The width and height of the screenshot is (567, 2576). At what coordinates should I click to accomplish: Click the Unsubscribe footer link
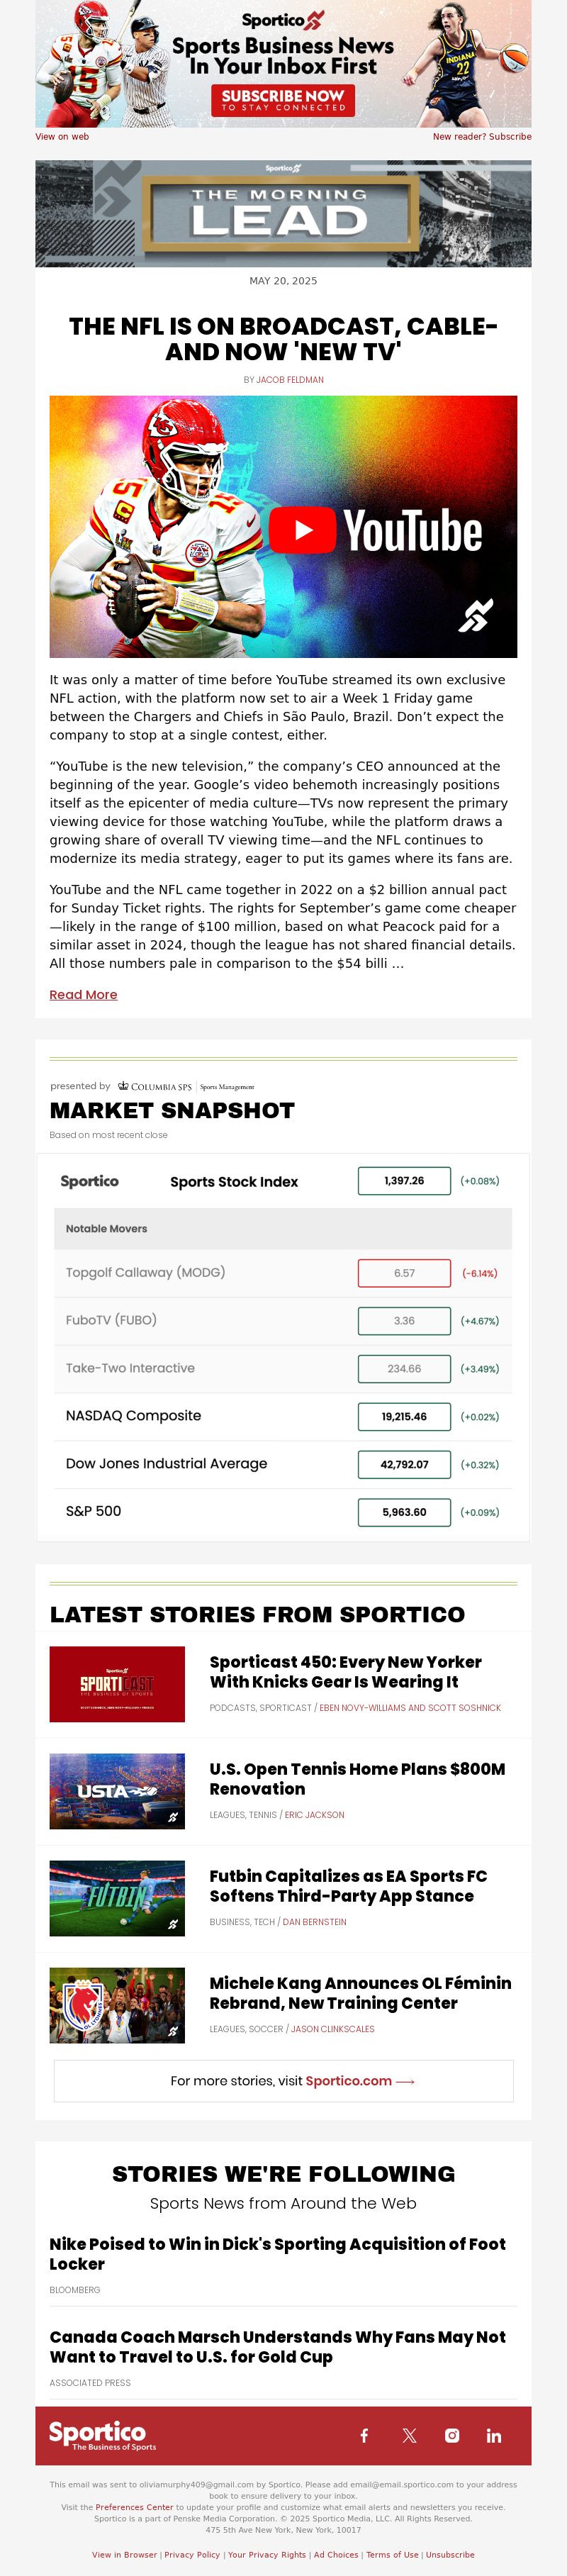450,2554
